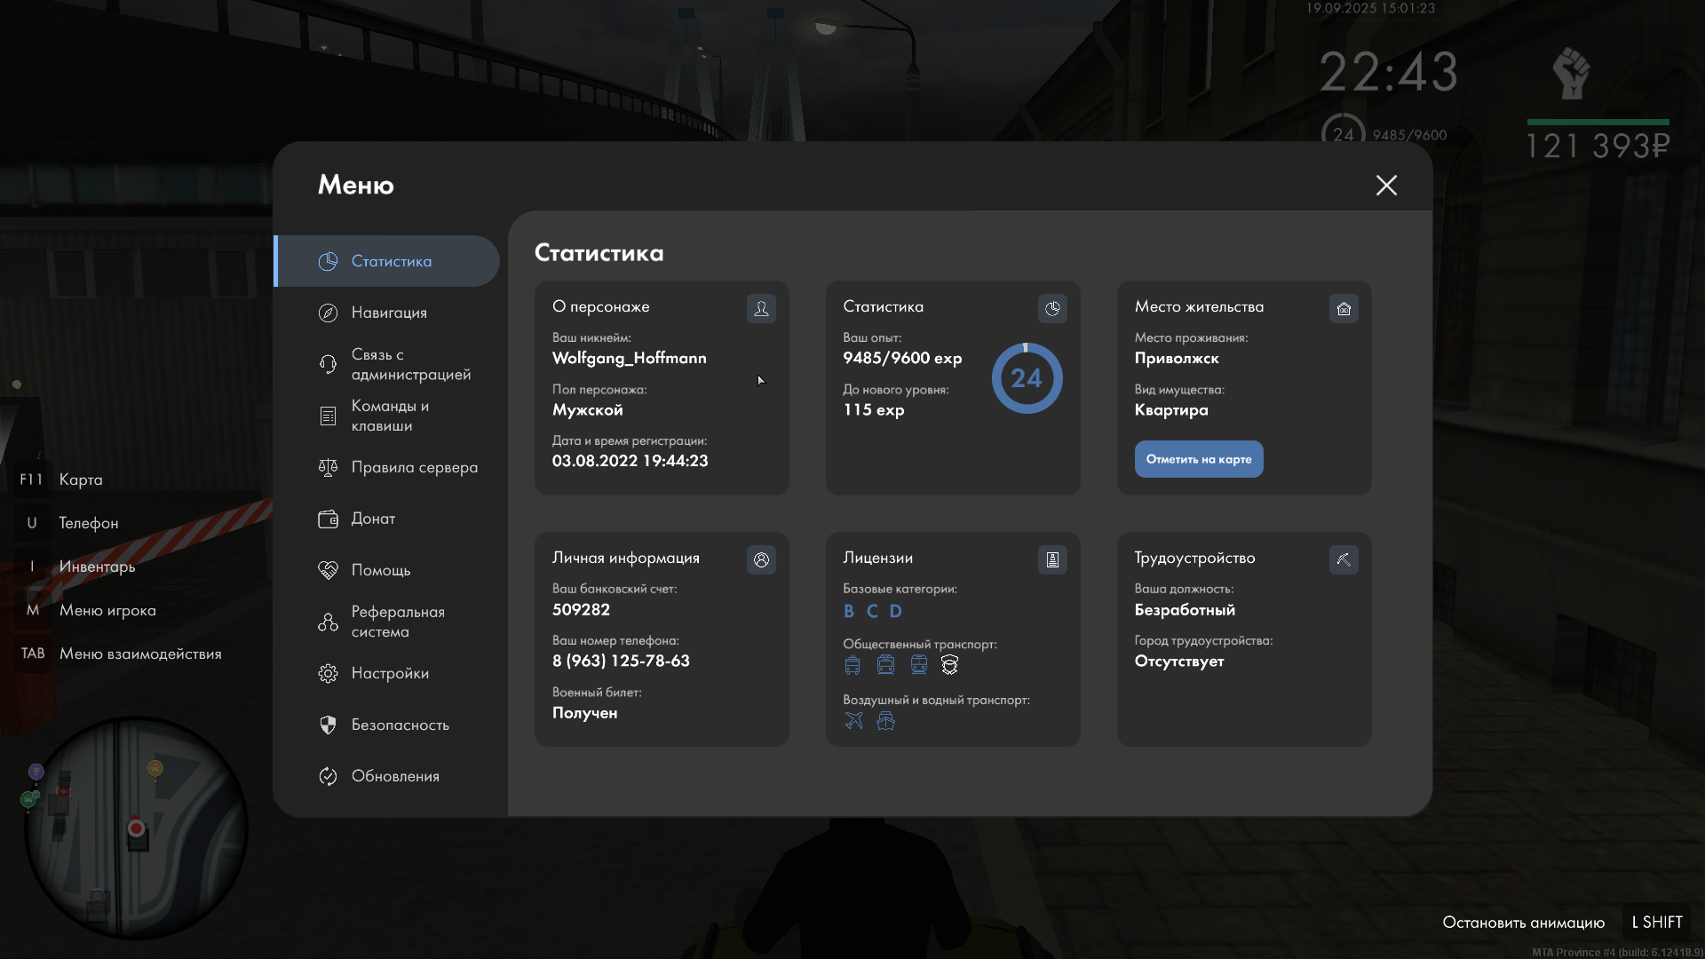This screenshot has height=959, width=1705.
Task: Click the Трудоустройство tools icon
Action: coord(1344,559)
